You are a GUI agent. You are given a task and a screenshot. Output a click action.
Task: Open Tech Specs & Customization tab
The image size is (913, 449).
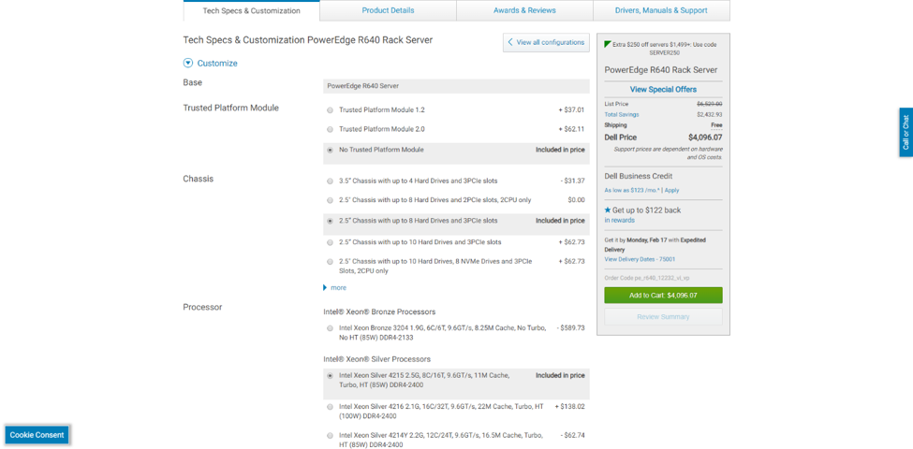(252, 10)
